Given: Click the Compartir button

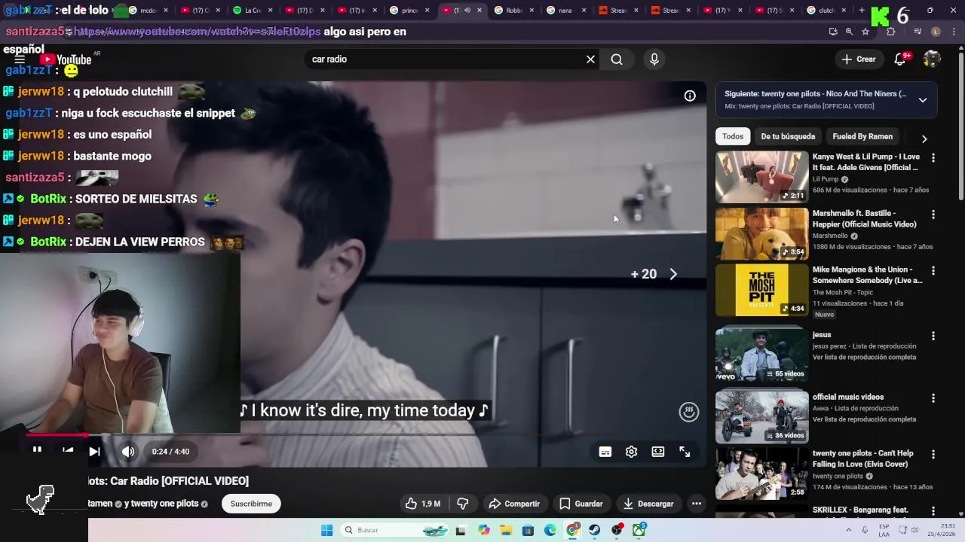Looking at the screenshot, I should [x=514, y=504].
